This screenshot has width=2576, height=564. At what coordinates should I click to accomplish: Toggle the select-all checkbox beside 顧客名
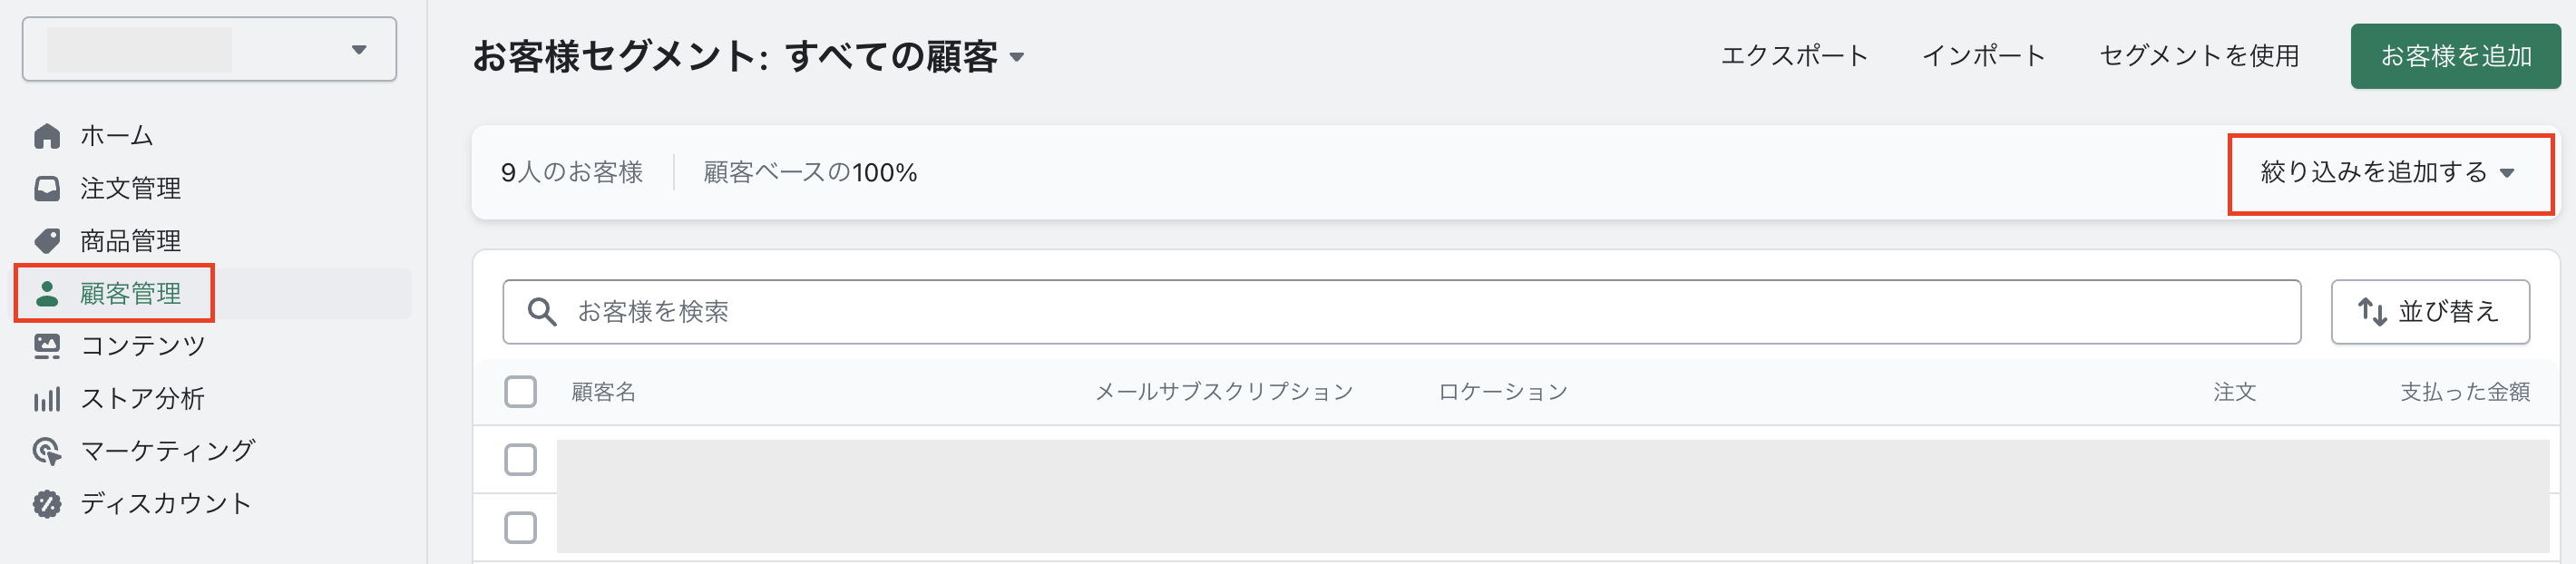520,392
